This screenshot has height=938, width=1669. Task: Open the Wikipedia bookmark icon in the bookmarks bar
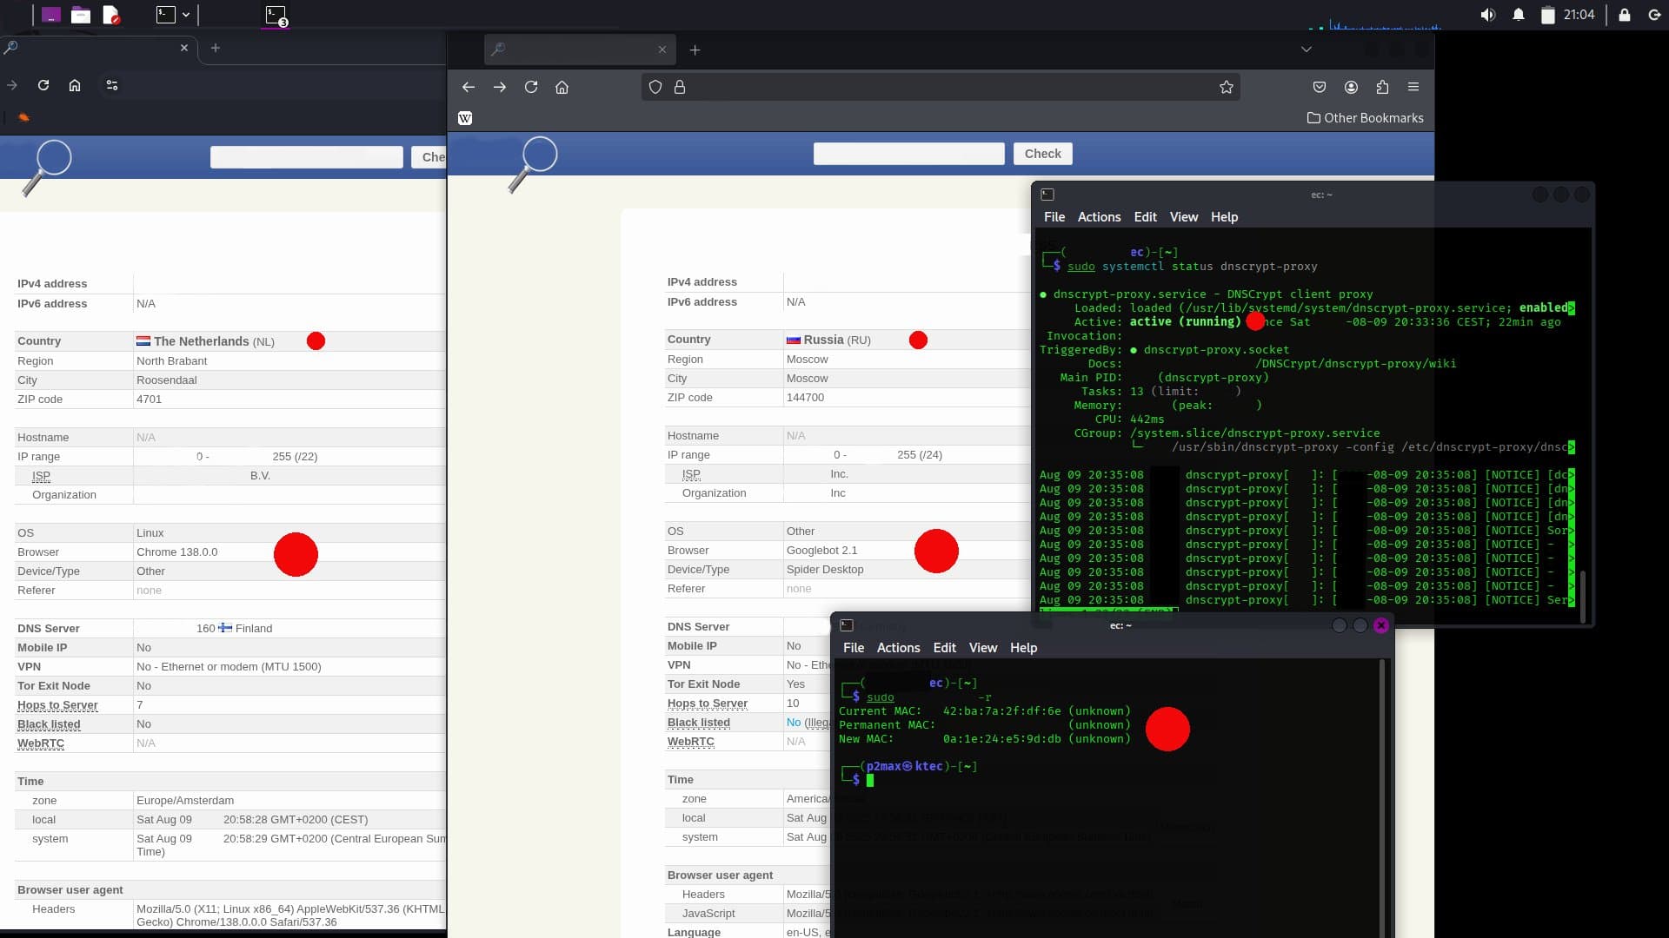click(465, 118)
